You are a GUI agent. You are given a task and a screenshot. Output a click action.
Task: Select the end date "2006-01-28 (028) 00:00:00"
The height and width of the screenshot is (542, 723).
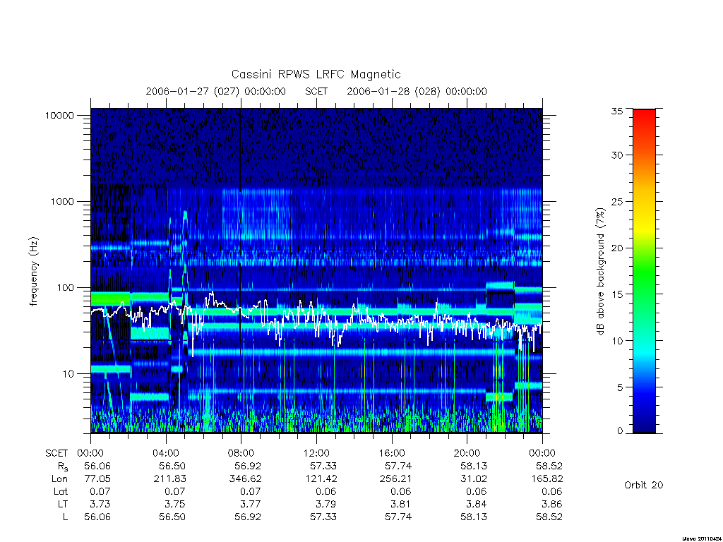417,91
